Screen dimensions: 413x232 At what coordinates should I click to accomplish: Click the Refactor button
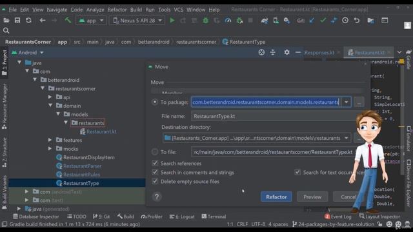tap(276, 197)
